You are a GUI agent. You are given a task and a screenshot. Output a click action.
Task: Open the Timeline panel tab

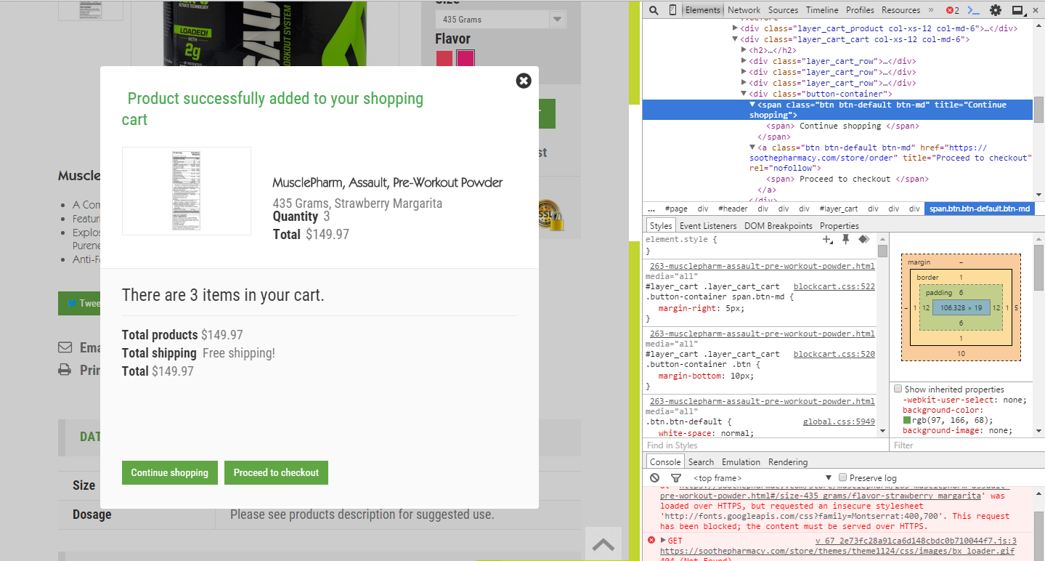pos(822,10)
